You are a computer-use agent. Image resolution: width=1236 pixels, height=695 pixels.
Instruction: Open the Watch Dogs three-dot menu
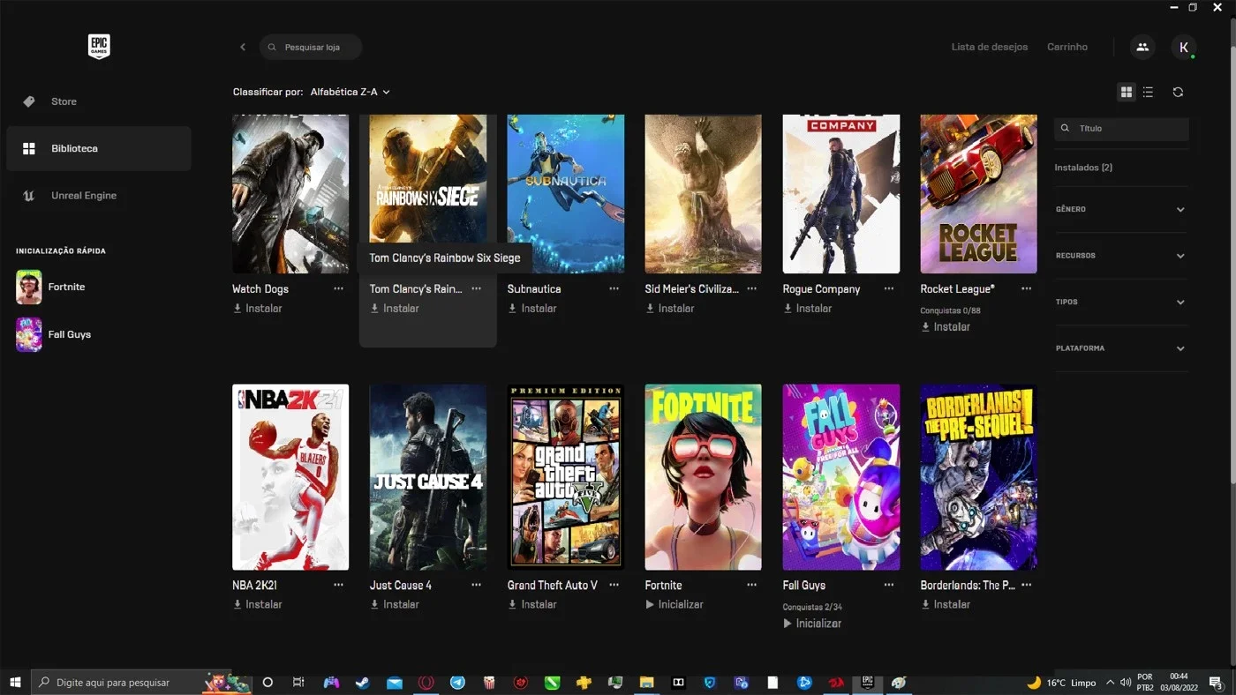point(338,288)
